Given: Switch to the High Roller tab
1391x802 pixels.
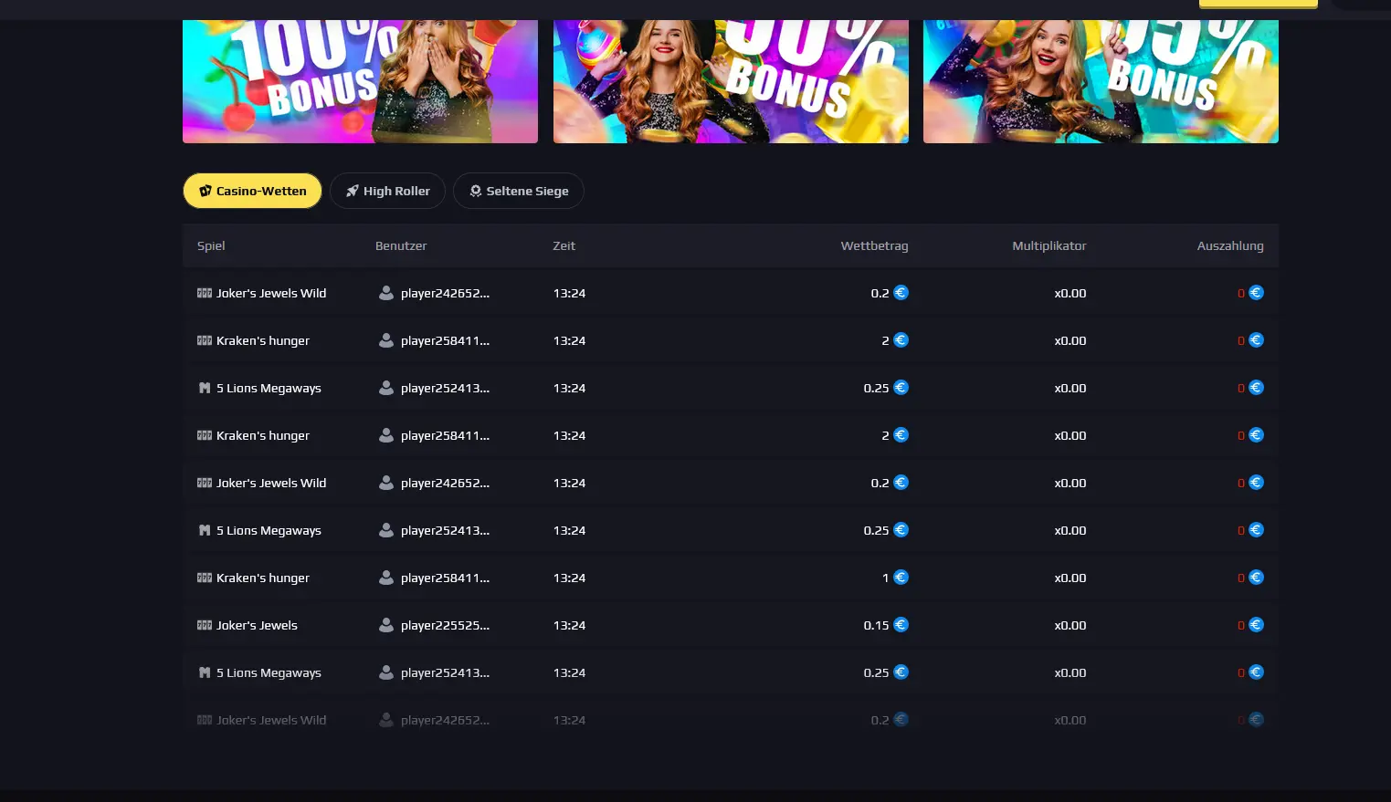Looking at the screenshot, I should tap(387, 191).
